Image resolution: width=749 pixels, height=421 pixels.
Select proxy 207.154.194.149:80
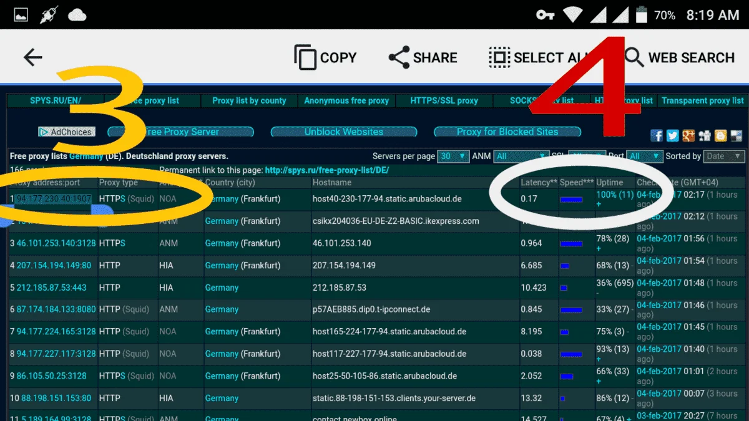[54, 265]
